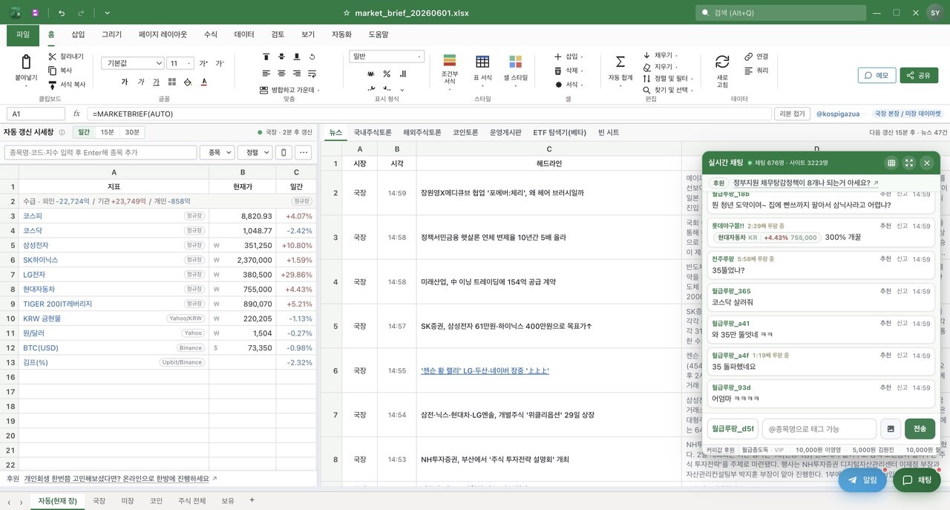
Task: Click the Paste (붙여넣기) clipboard icon
Action: click(26, 62)
